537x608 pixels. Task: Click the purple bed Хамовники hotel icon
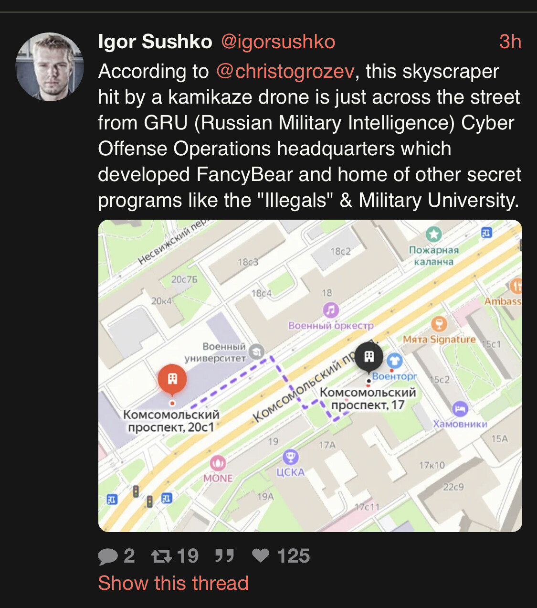click(460, 409)
